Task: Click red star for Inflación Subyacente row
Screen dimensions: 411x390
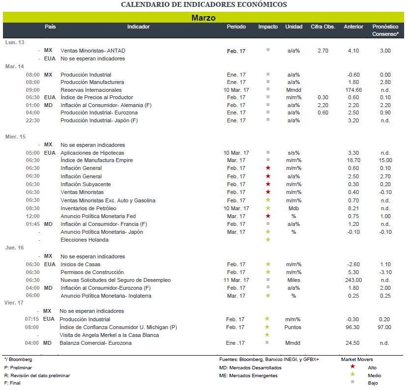Action: (x=268, y=184)
